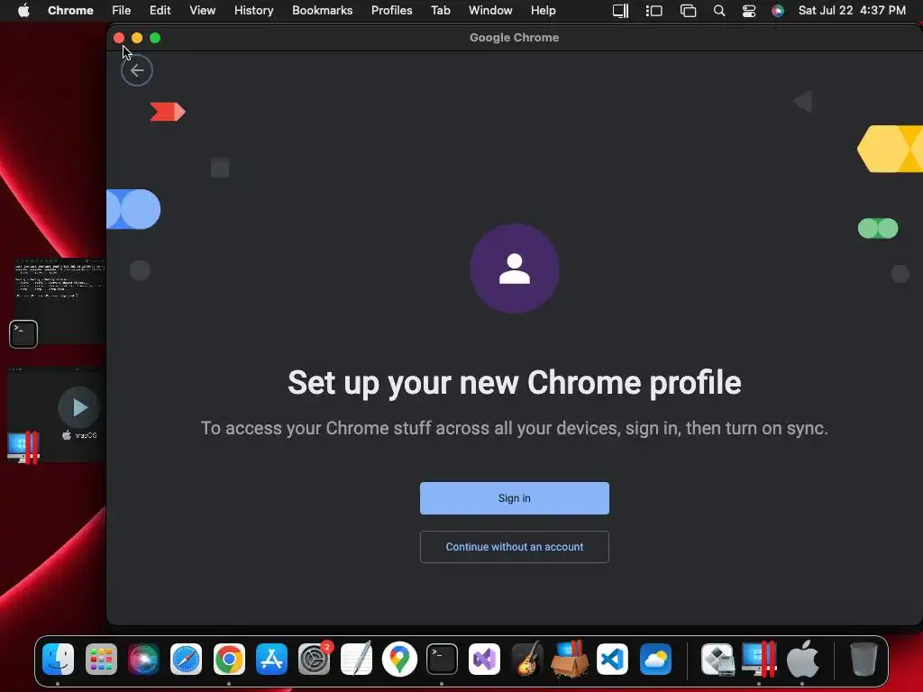Open Control Center from menu bar

tap(749, 11)
